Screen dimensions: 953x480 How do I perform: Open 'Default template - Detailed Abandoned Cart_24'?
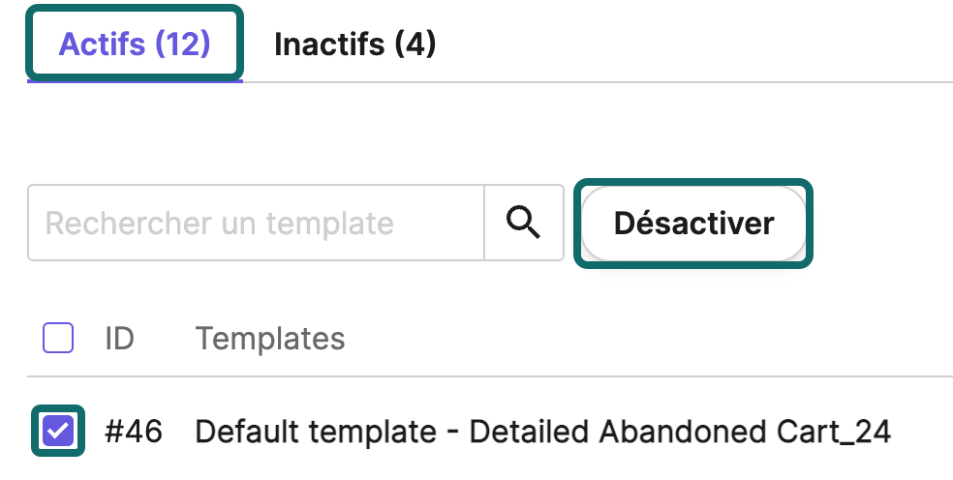(x=542, y=432)
